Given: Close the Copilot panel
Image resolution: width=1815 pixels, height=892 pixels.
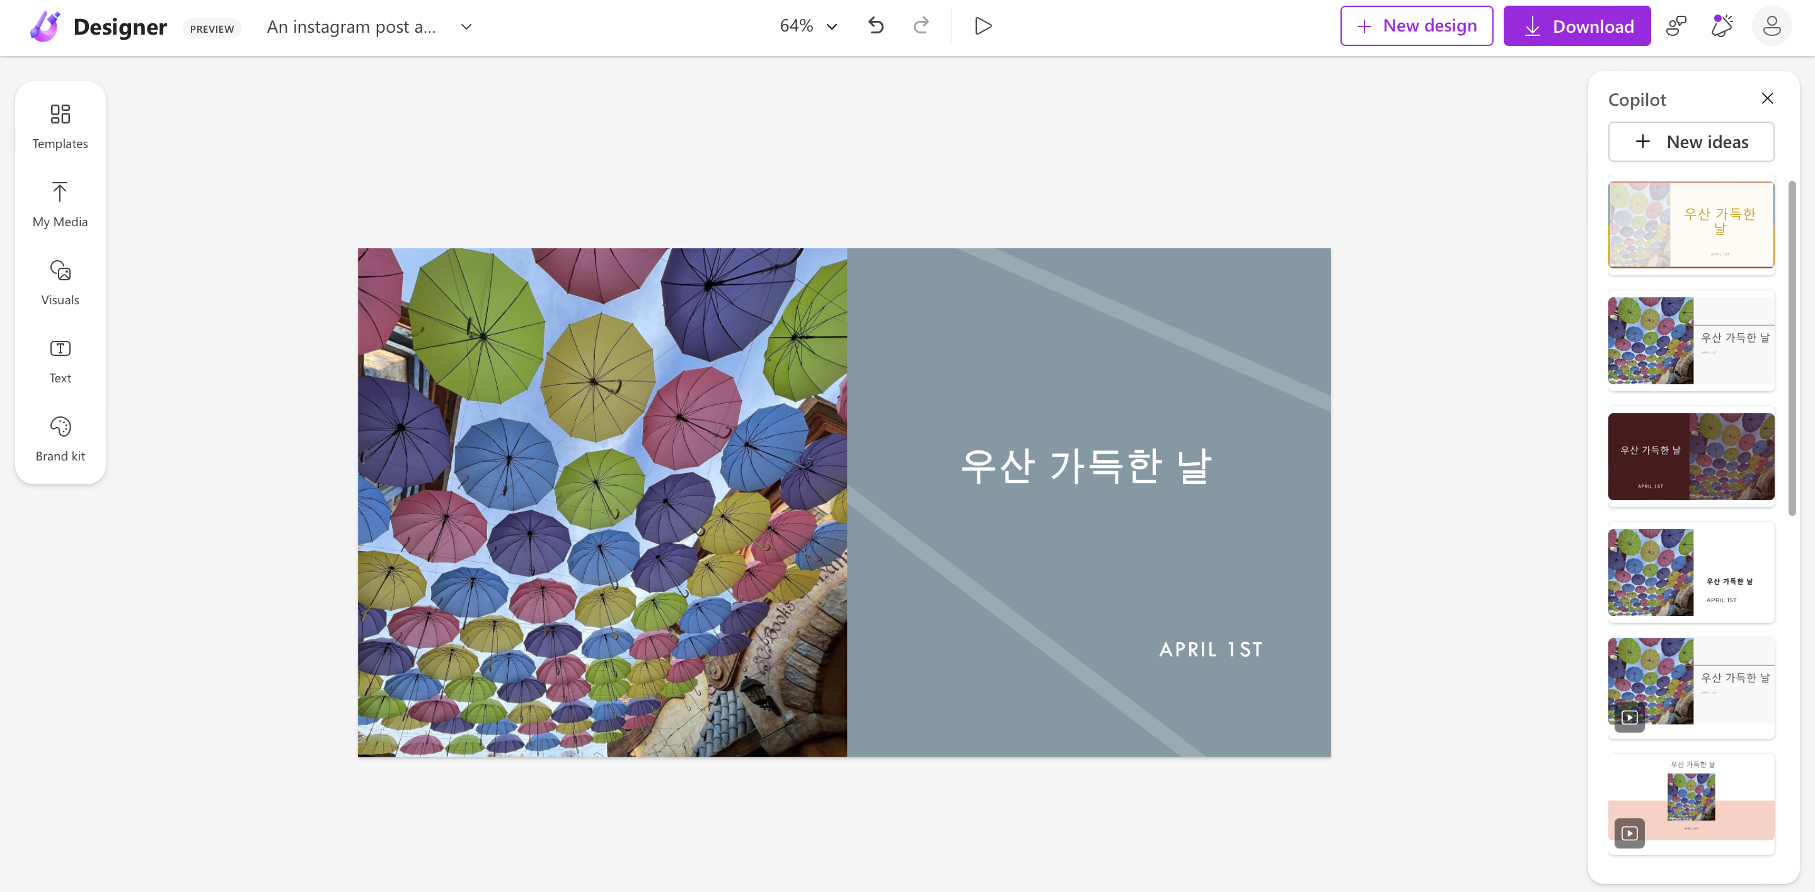Looking at the screenshot, I should pyautogui.click(x=1767, y=98).
